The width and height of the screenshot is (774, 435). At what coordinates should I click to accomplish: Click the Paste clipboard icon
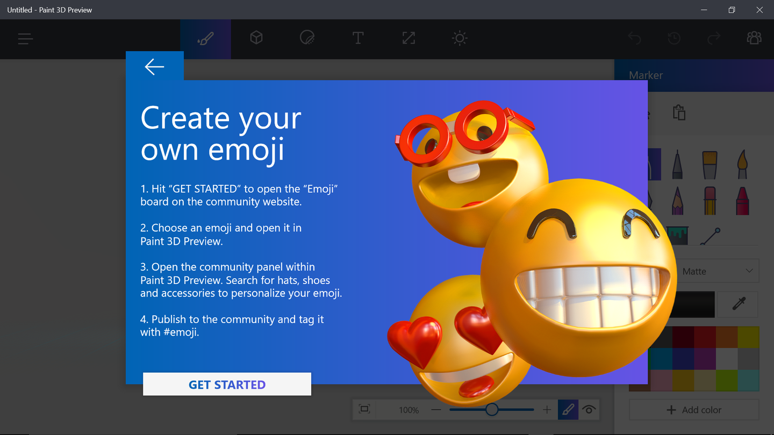coord(679,113)
